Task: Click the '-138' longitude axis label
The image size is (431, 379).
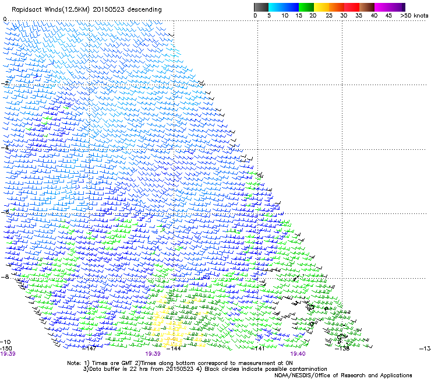Action: point(342,348)
